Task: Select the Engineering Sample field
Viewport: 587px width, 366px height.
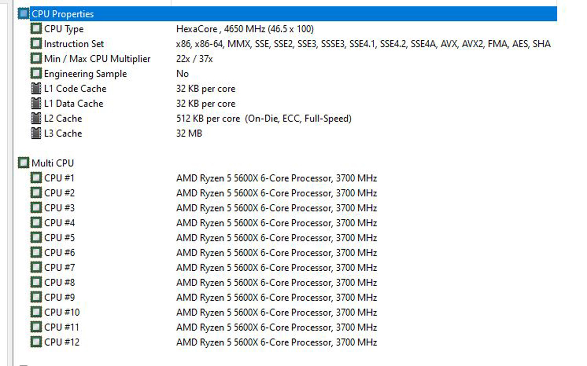Action: tap(85, 74)
